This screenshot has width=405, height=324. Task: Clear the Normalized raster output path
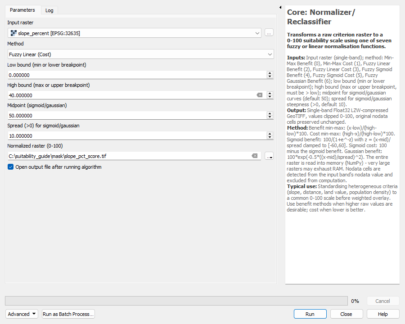[x=255, y=156]
